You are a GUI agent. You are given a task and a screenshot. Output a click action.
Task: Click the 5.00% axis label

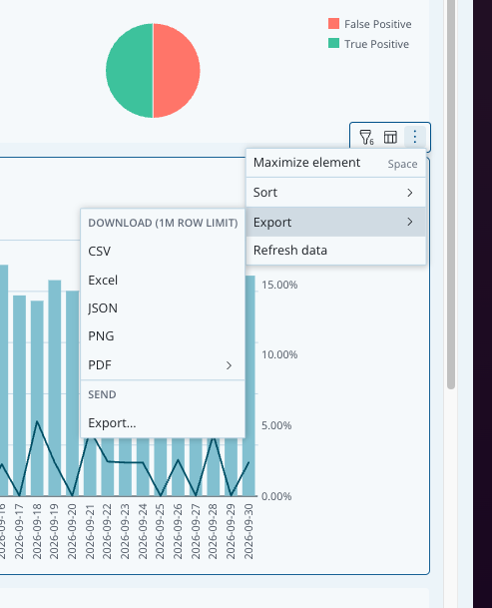(x=276, y=425)
